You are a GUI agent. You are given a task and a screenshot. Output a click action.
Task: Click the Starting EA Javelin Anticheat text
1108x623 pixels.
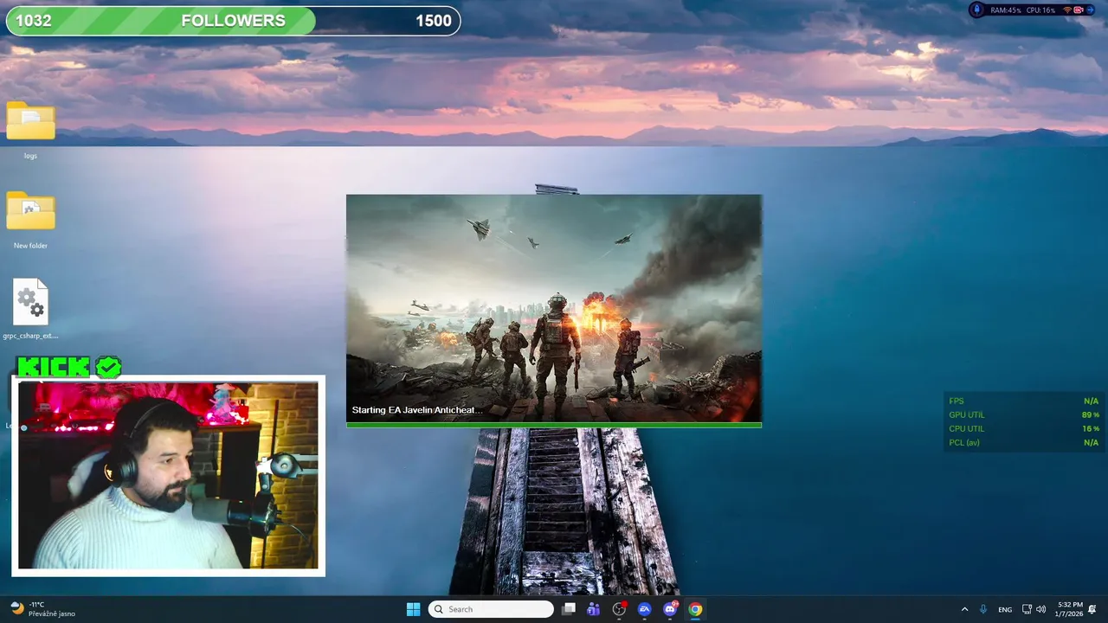pos(417,410)
